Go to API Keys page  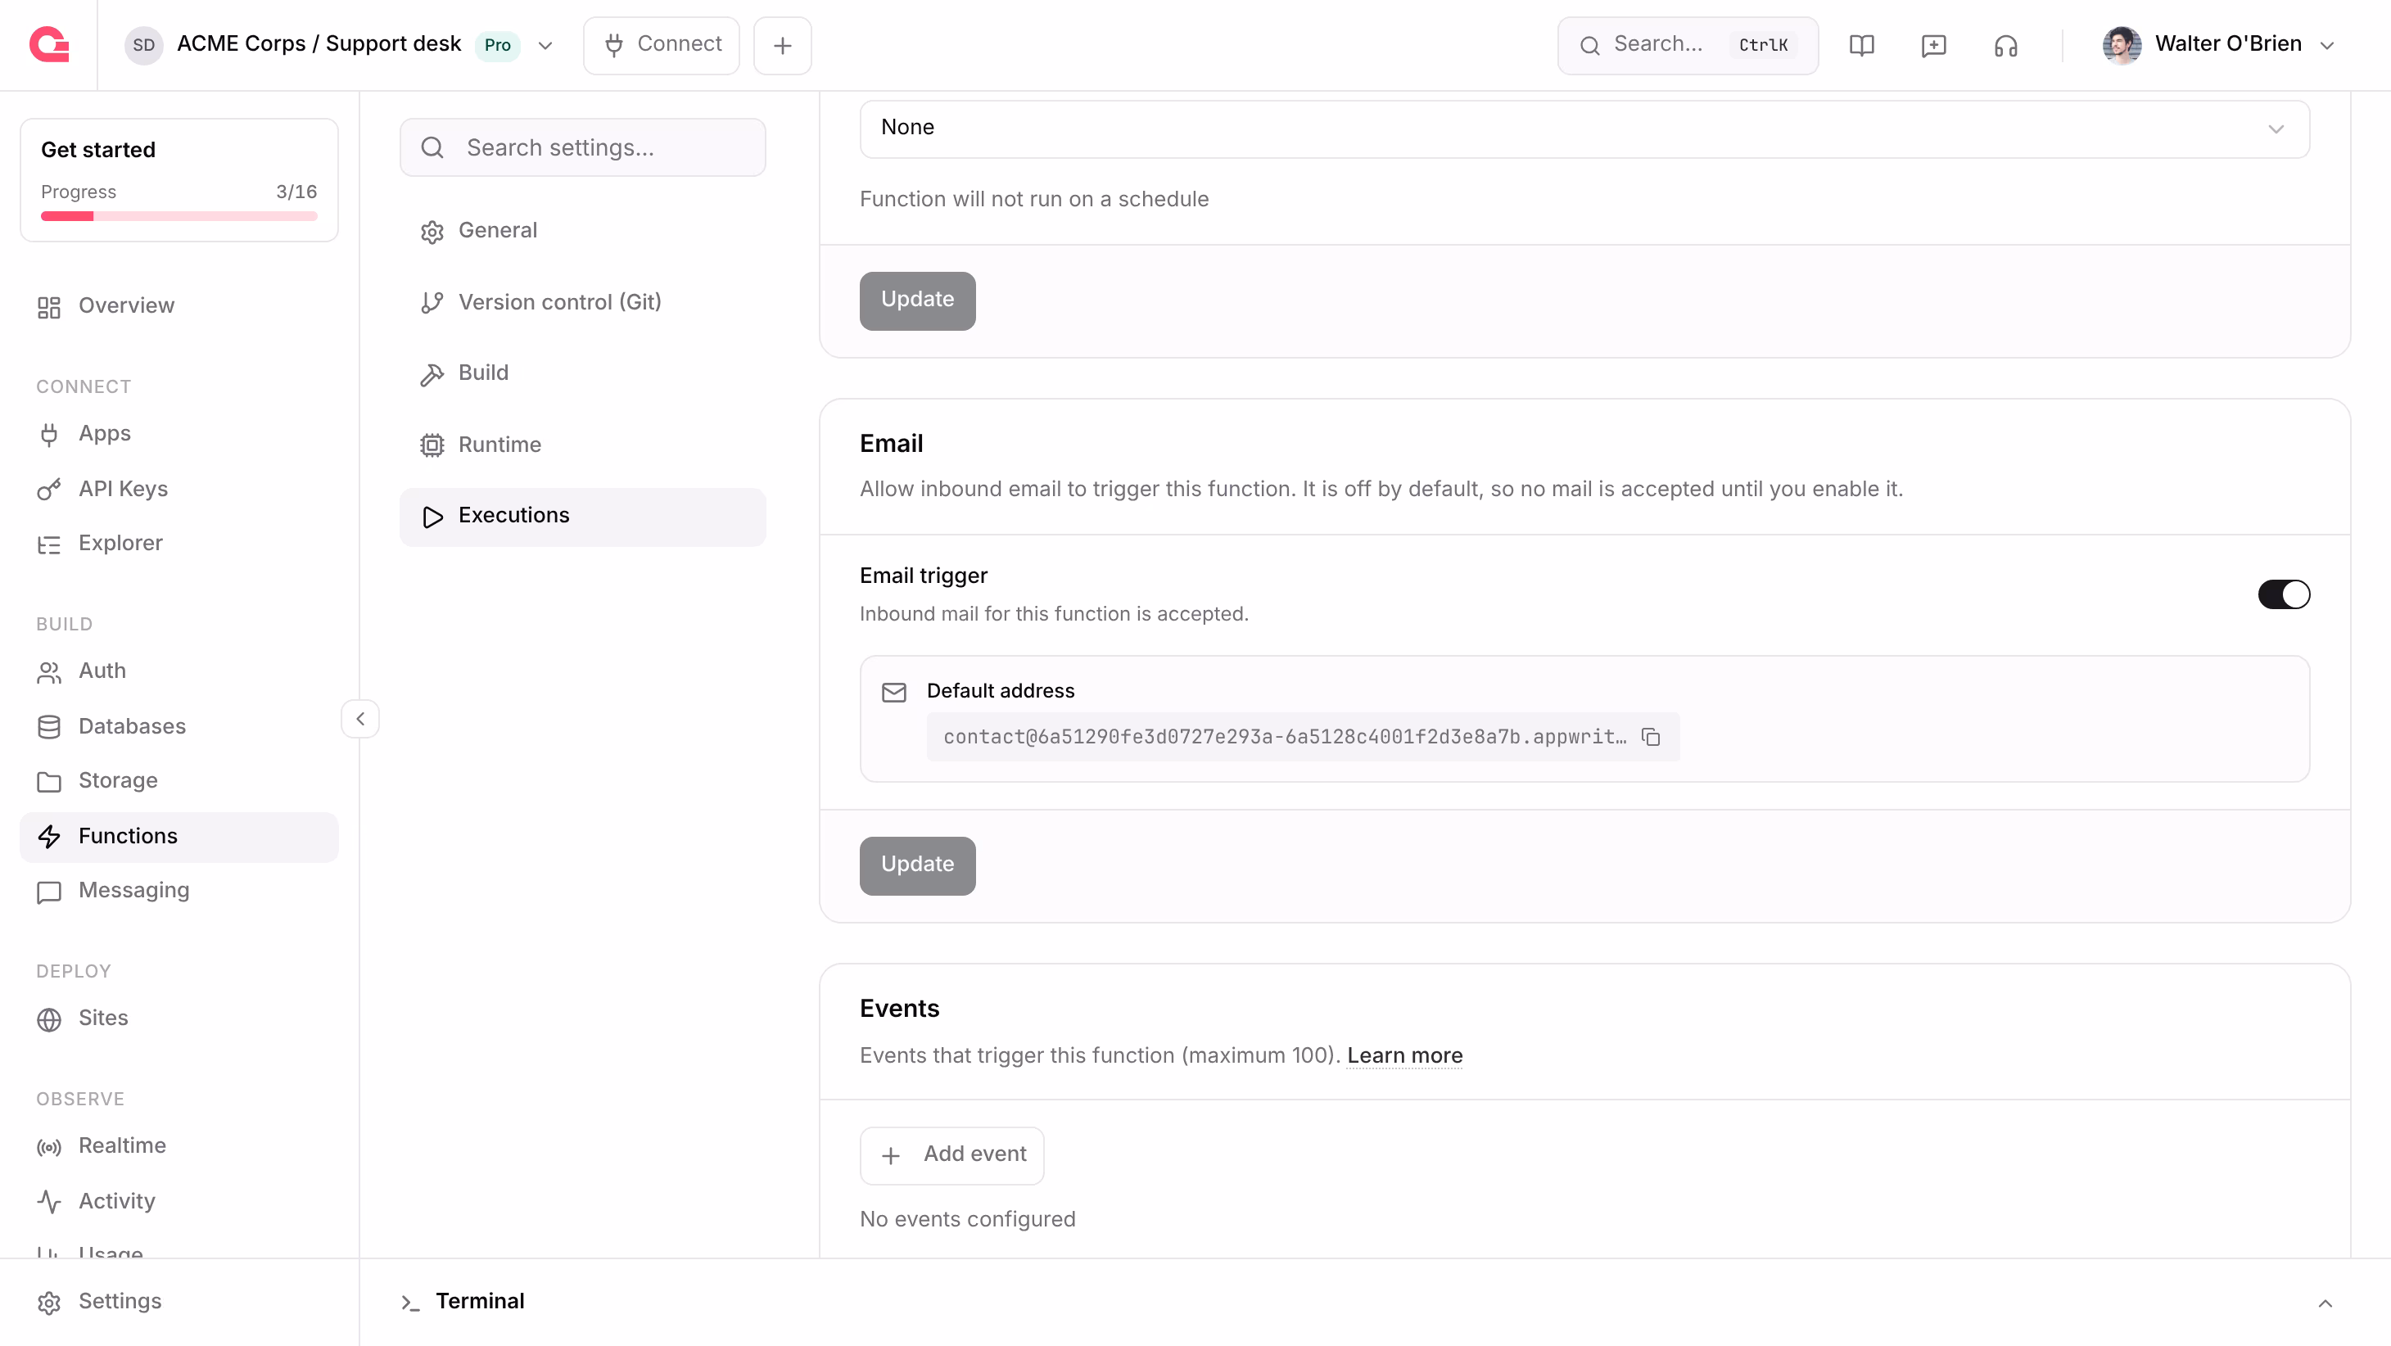pos(179,488)
